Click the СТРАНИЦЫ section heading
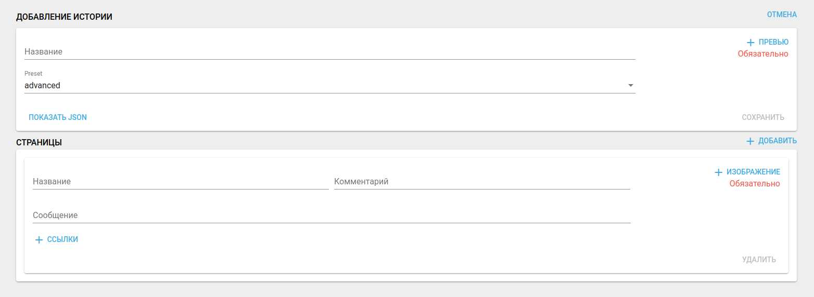This screenshot has width=814, height=297. click(x=39, y=142)
